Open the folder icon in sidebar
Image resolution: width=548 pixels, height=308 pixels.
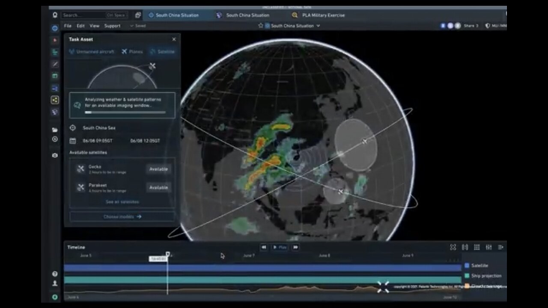click(55, 130)
